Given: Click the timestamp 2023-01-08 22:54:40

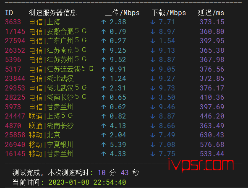Looking at the screenshot, I should 87,182.
